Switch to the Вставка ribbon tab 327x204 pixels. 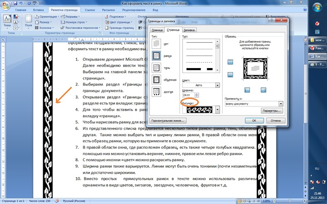tap(38, 10)
